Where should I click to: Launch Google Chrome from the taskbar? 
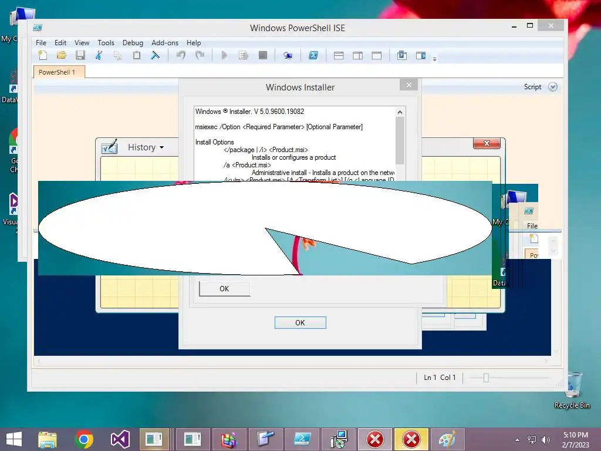click(84, 439)
